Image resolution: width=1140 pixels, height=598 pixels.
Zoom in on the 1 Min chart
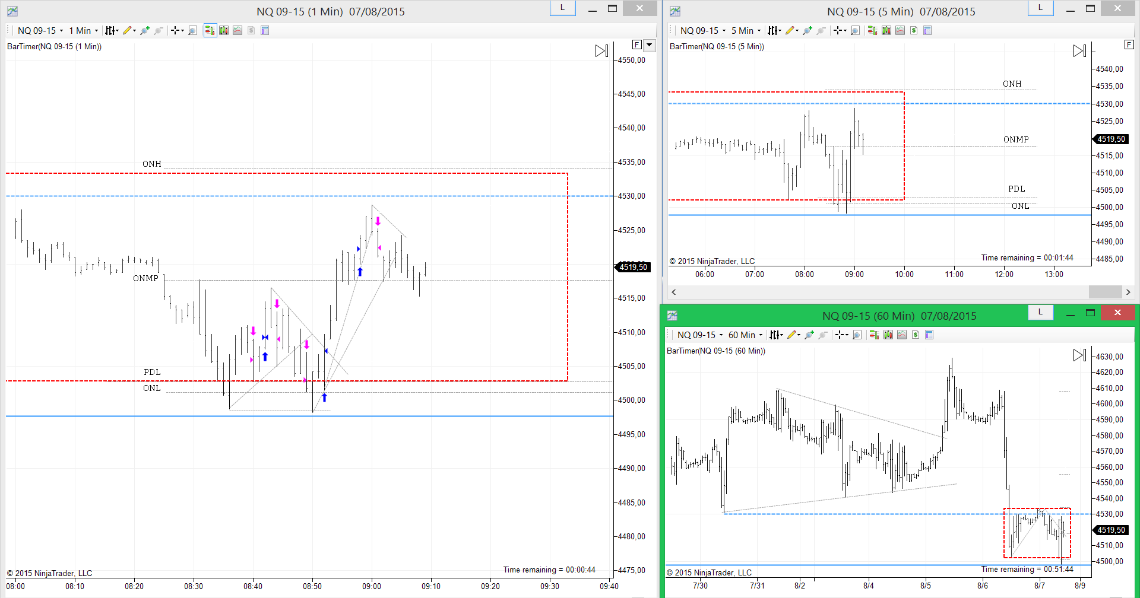(145, 30)
